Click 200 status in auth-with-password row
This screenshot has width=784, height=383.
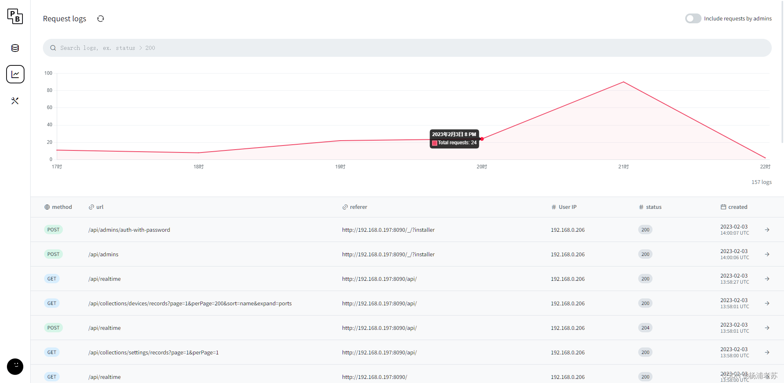click(x=645, y=230)
